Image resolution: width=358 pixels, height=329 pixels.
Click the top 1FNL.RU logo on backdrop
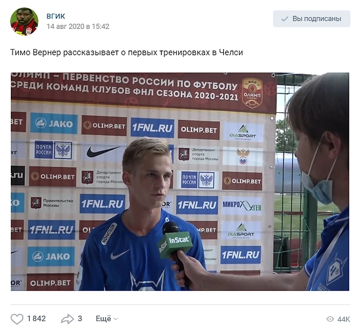(153, 127)
